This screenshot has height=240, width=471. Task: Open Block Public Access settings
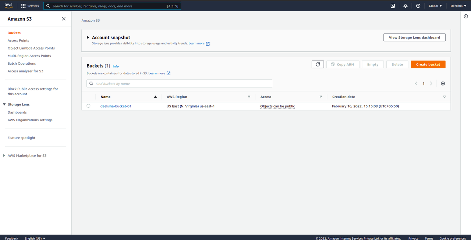pyautogui.click(x=33, y=92)
